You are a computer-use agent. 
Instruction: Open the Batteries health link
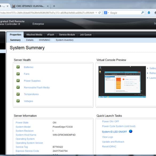pyautogui.click(x=29, y=67)
